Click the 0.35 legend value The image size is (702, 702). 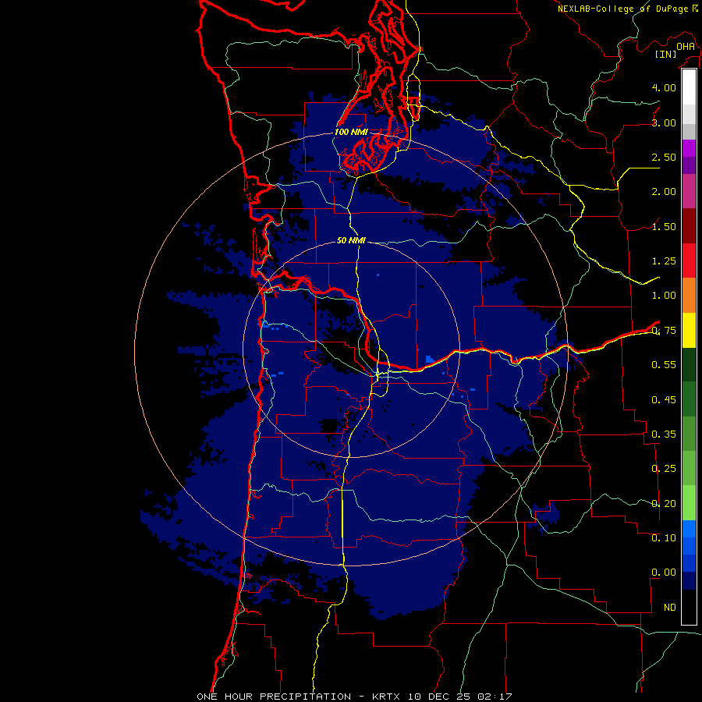[664, 434]
